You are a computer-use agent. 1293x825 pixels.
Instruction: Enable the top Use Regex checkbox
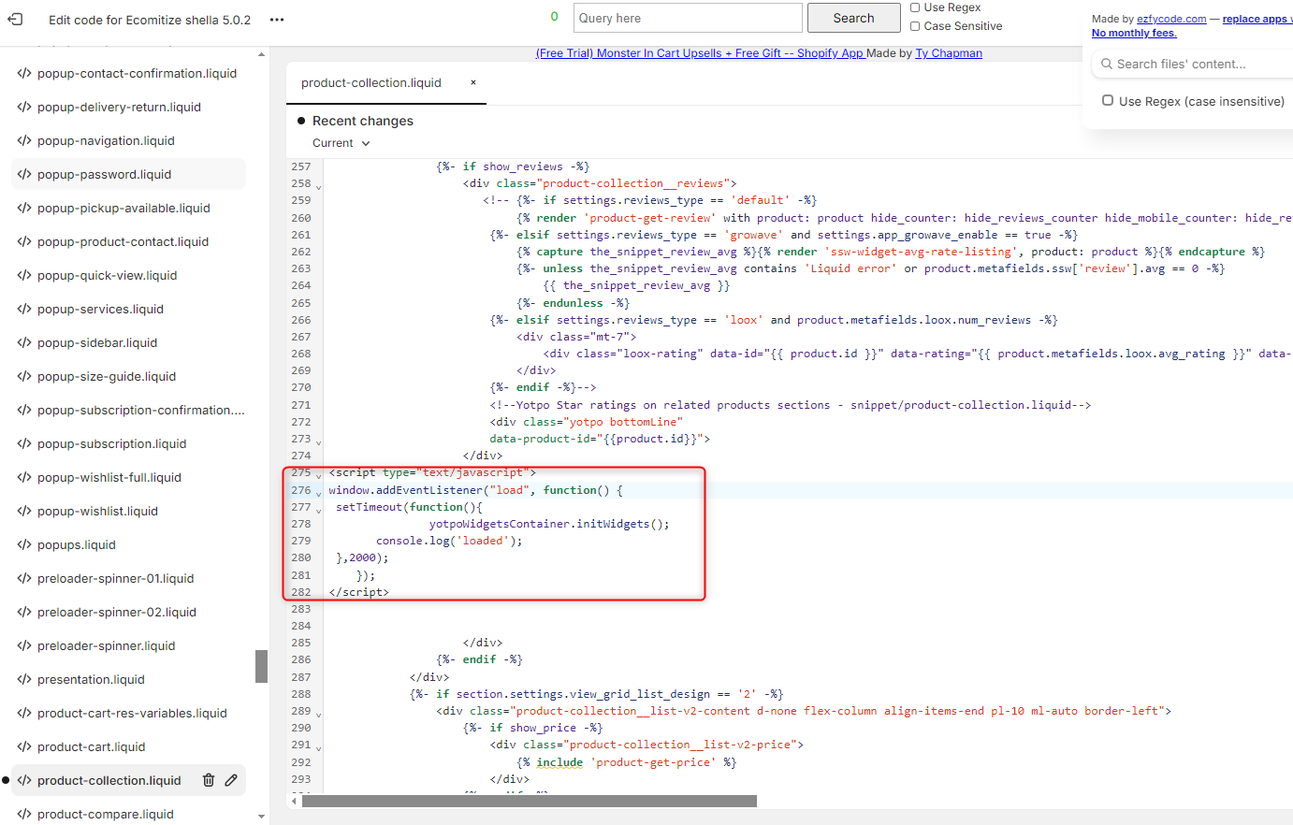click(x=915, y=7)
